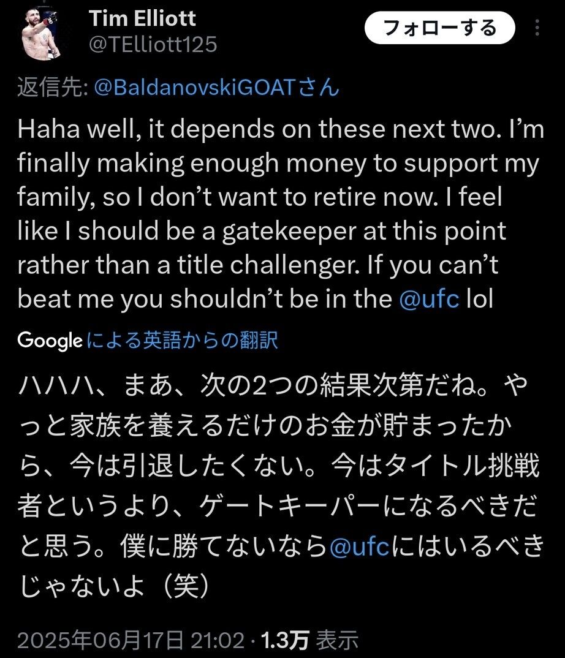The height and width of the screenshot is (658, 565).
Task: Click the @TElliott125 handle
Action: pos(153,44)
